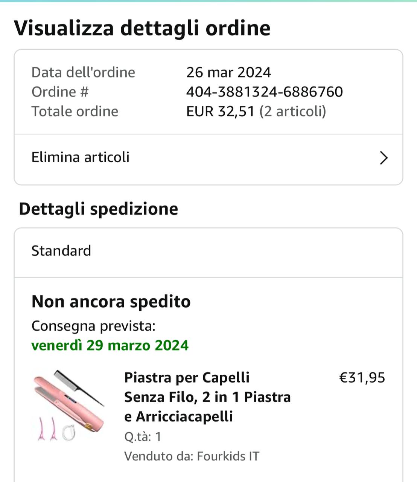Tap the Non ancora spedito status heading
Viewport: 417px width, 482px height.
111,302
